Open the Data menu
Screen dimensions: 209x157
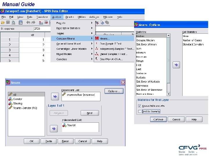point(30,17)
